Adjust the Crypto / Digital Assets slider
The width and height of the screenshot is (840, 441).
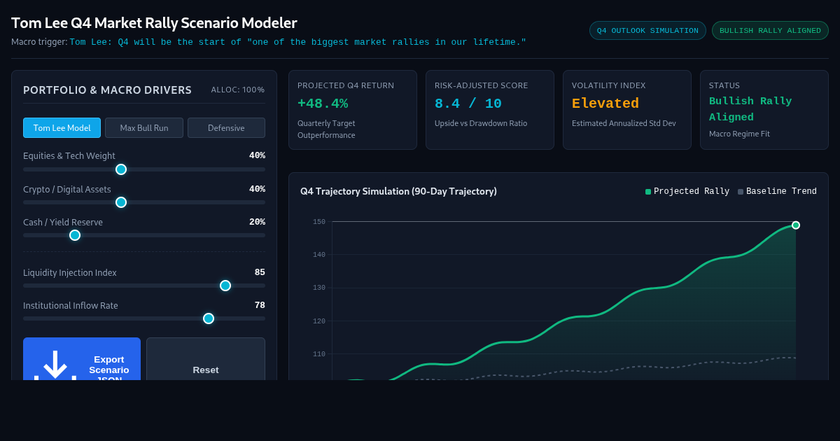pyautogui.click(x=144, y=202)
